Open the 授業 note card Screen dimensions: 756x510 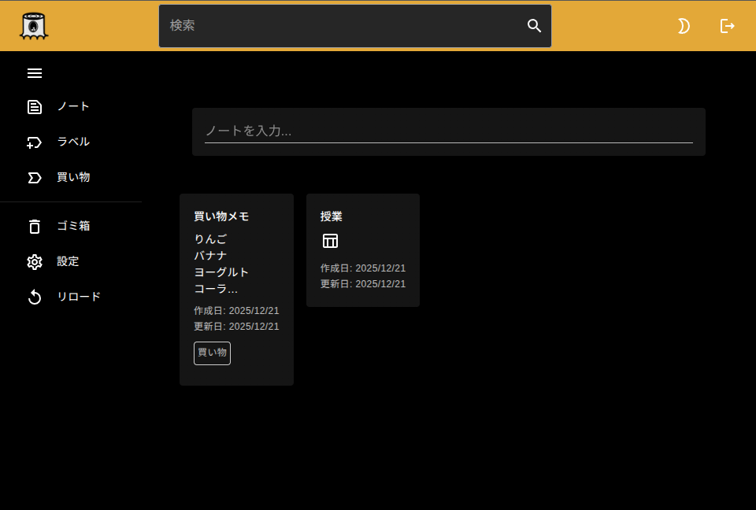click(362, 250)
